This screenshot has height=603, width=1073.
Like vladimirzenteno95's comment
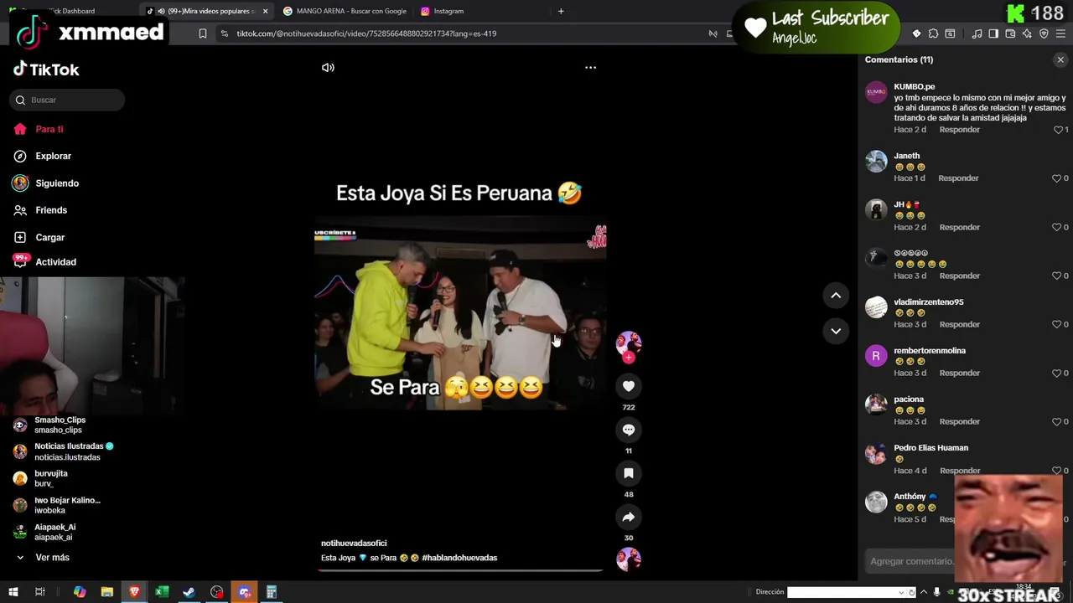[x=1057, y=324]
